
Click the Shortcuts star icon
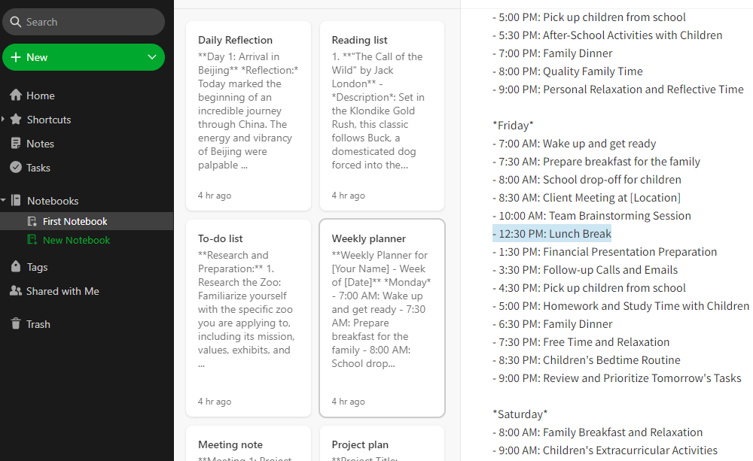(x=17, y=120)
